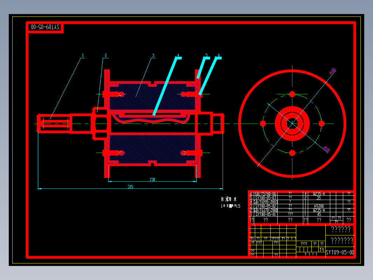Viewport: 373px width, 280px height.
Task: Click part callout number 5
Action: click(x=206, y=55)
